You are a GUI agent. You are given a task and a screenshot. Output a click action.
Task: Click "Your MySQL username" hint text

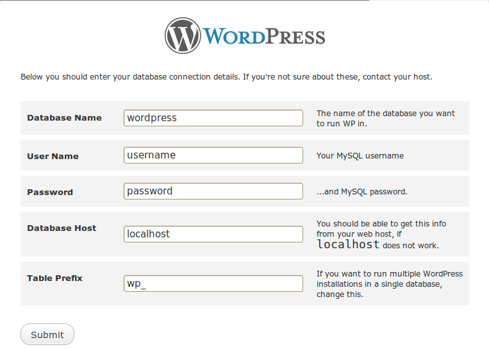pyautogui.click(x=360, y=156)
